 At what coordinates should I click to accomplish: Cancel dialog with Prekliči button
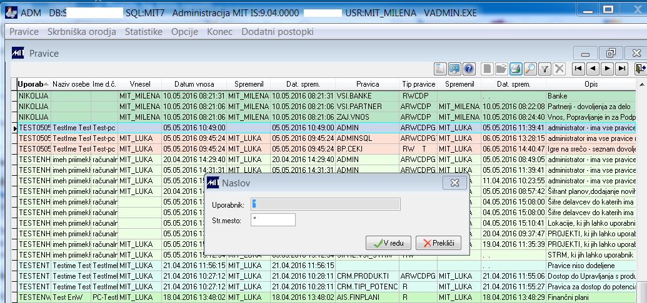pyautogui.click(x=438, y=243)
